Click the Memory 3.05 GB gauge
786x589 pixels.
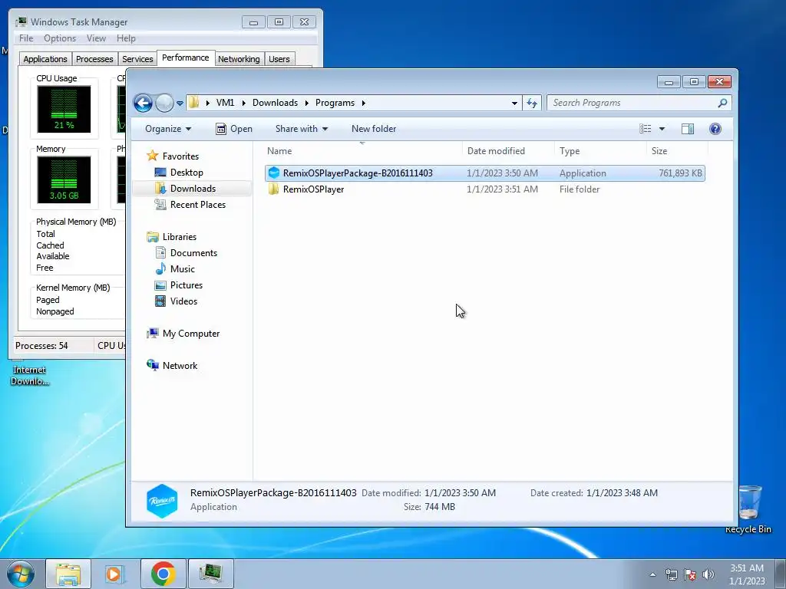(x=64, y=179)
